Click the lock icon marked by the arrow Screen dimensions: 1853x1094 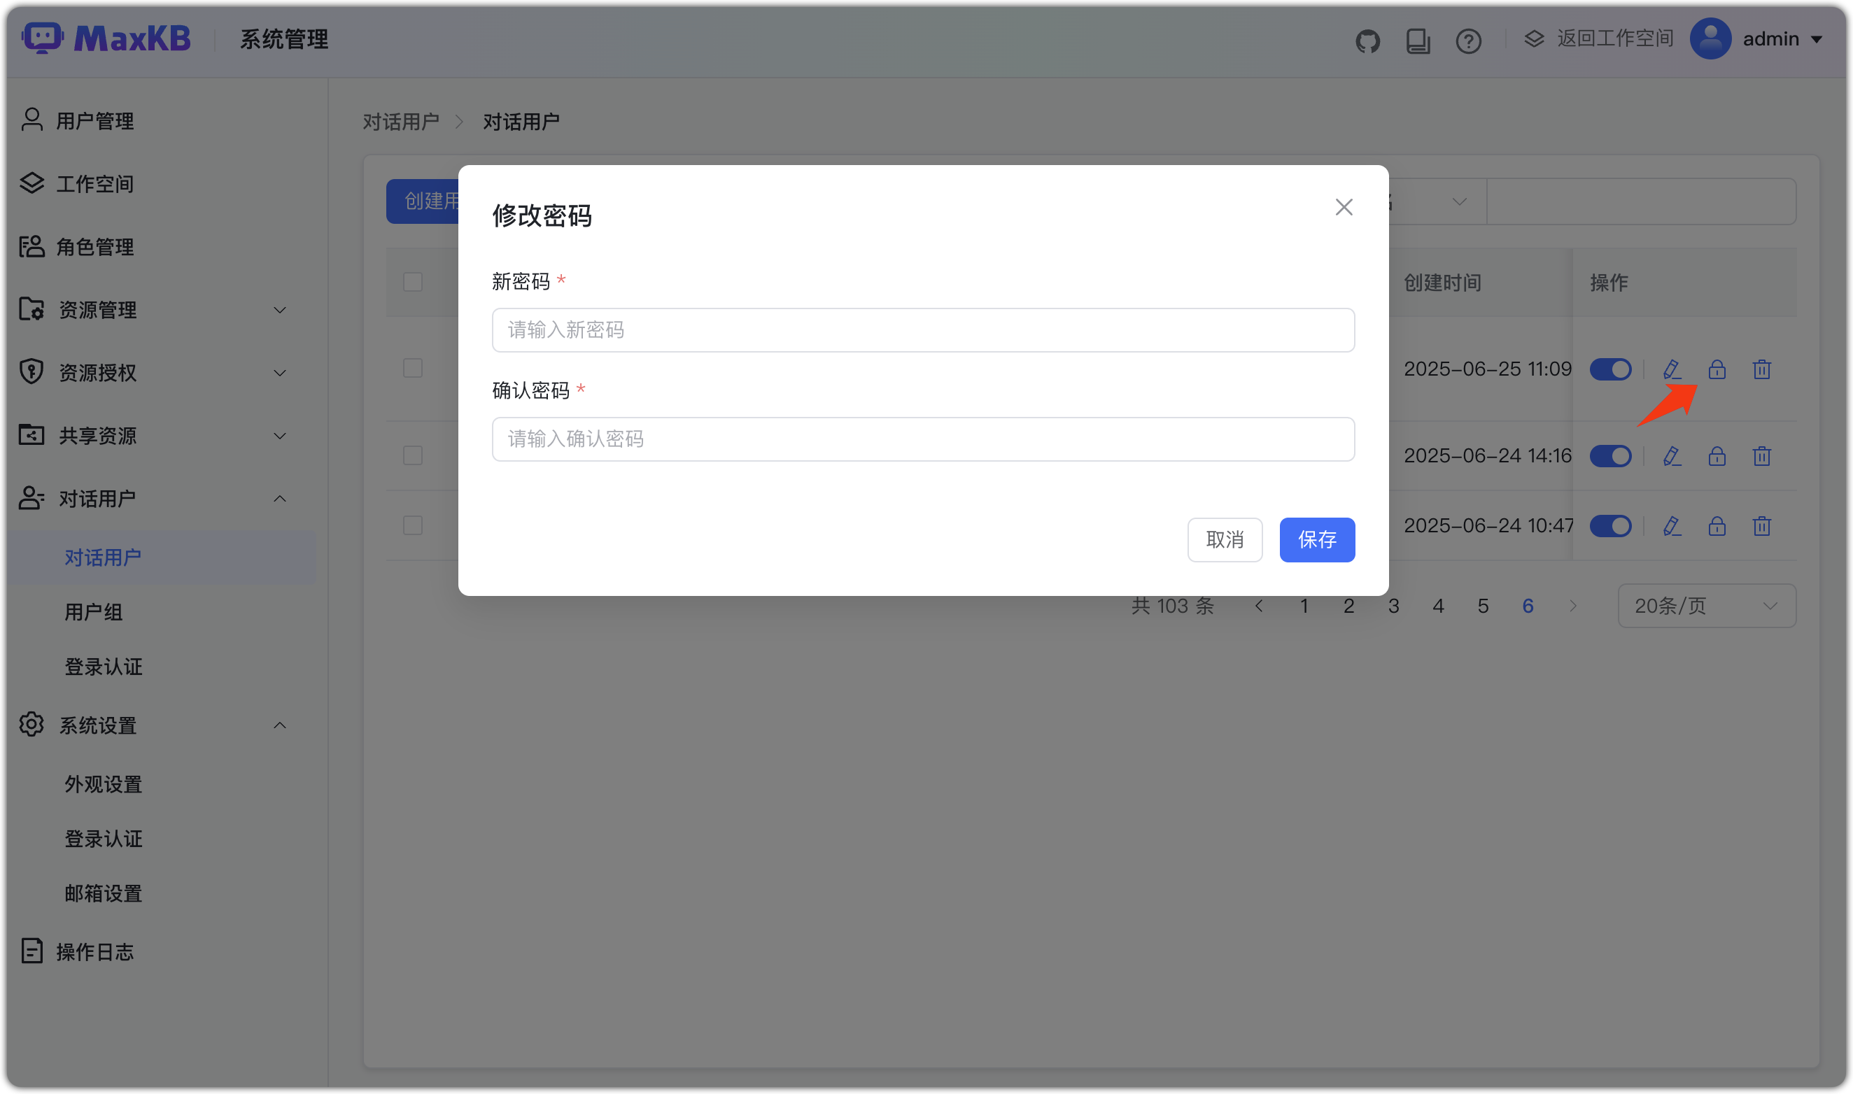coord(1717,369)
